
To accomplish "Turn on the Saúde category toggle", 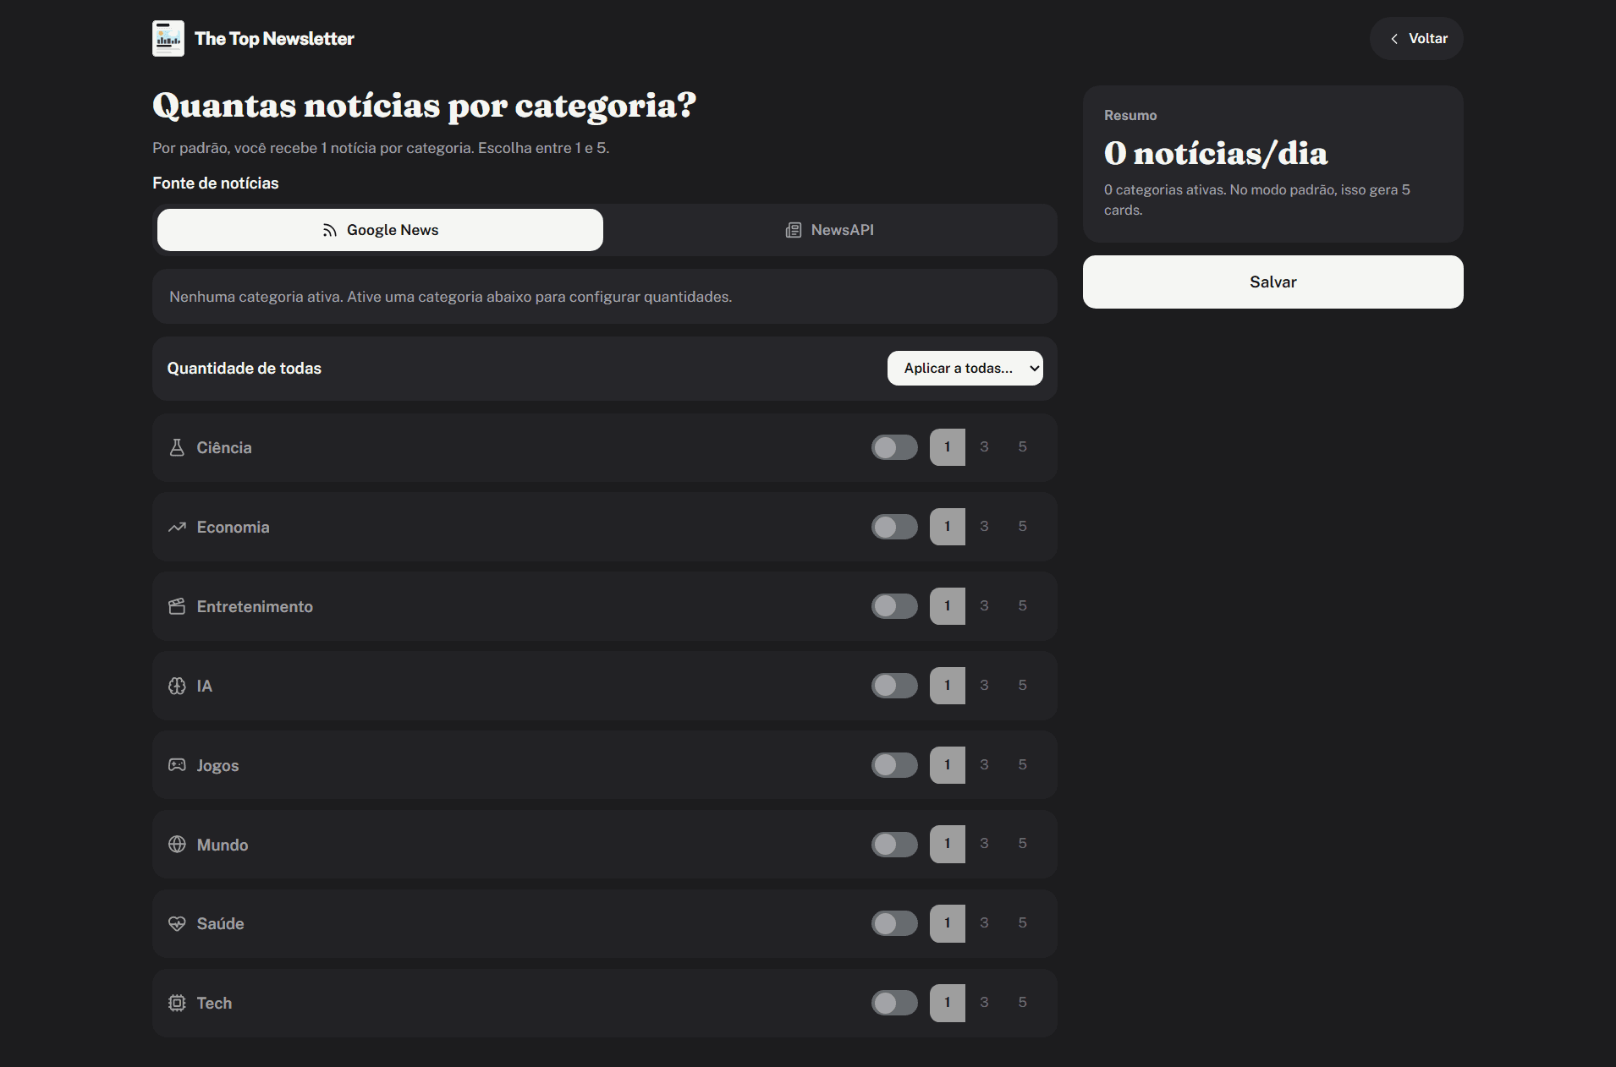I will click(x=894, y=923).
